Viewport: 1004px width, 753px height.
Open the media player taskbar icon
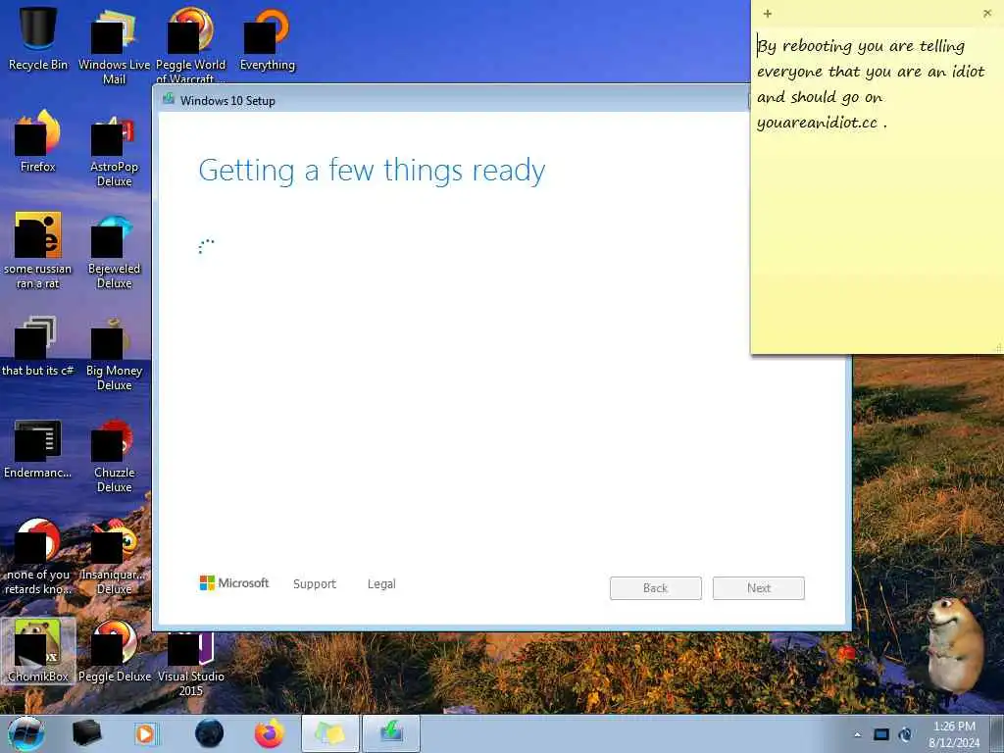145,733
